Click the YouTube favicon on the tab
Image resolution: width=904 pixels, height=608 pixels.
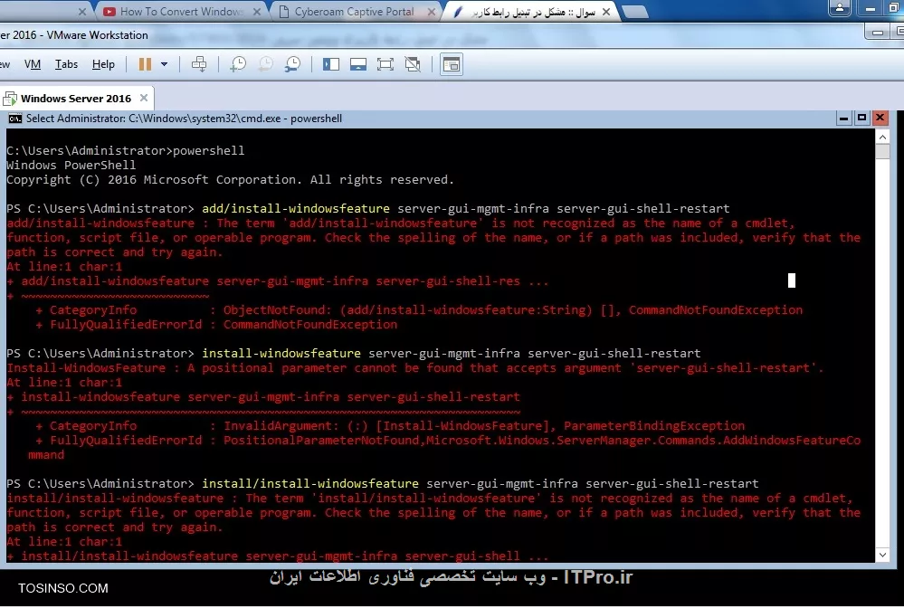point(109,12)
